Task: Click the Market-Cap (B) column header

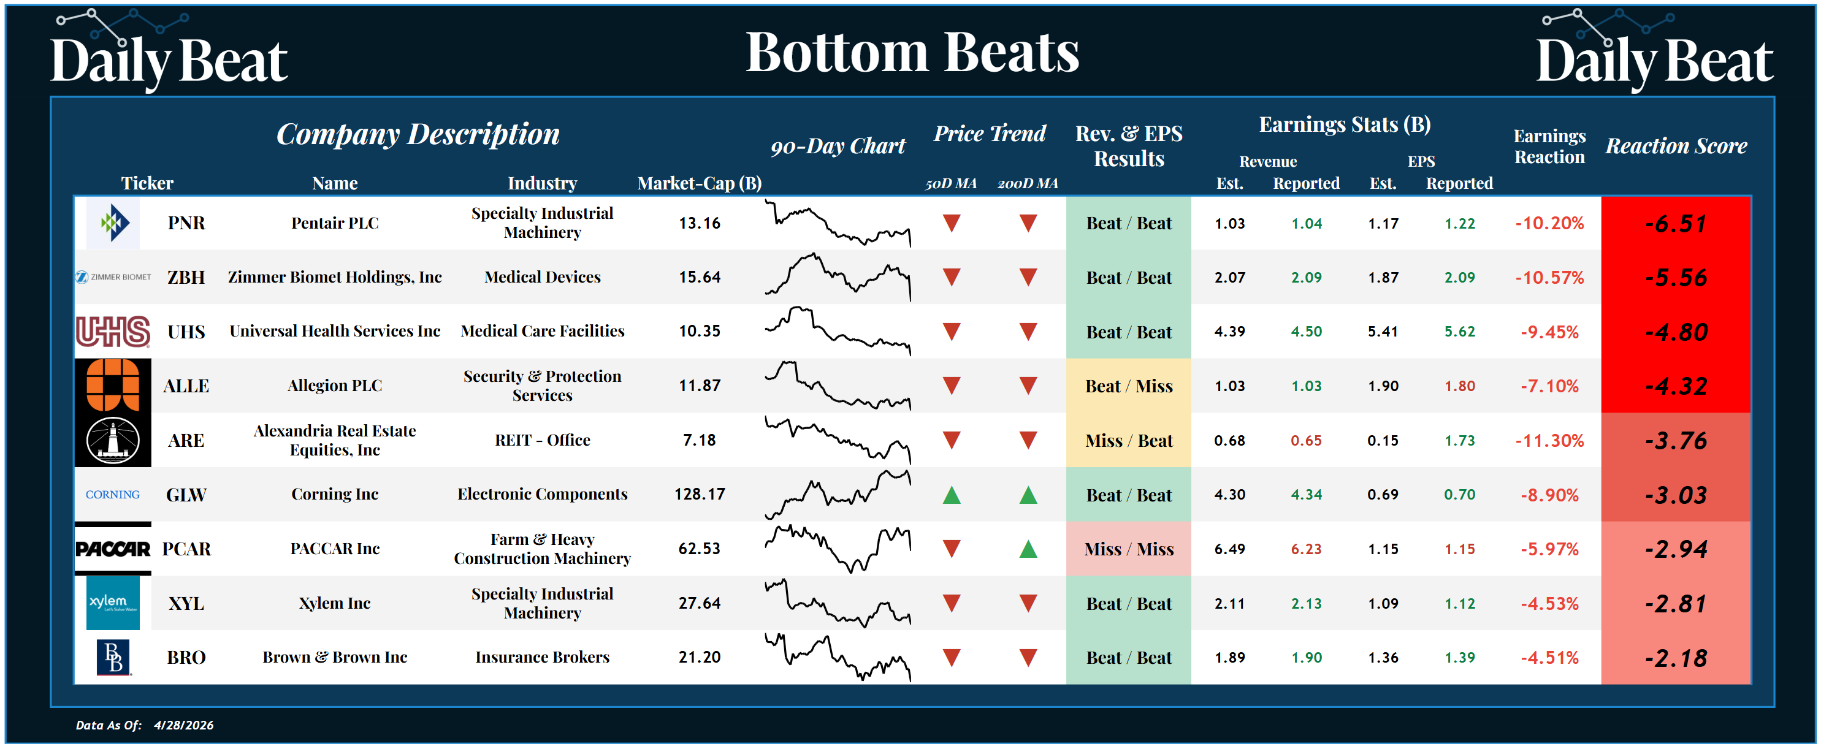Action: click(x=699, y=184)
